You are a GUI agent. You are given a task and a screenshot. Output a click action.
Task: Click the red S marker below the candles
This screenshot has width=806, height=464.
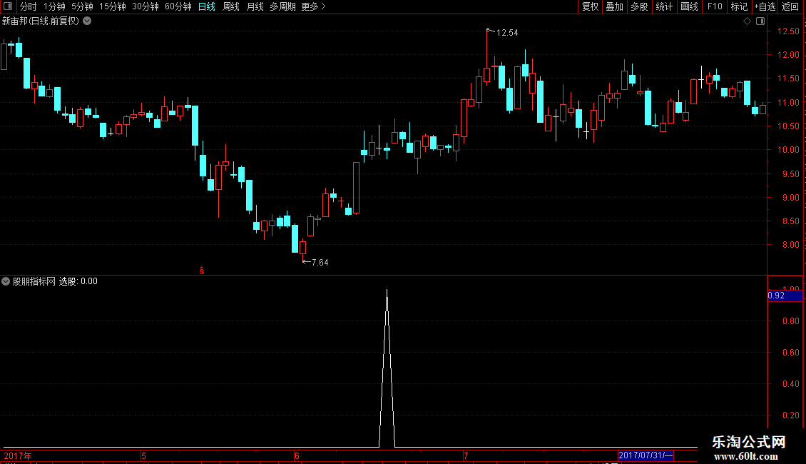pyautogui.click(x=201, y=271)
